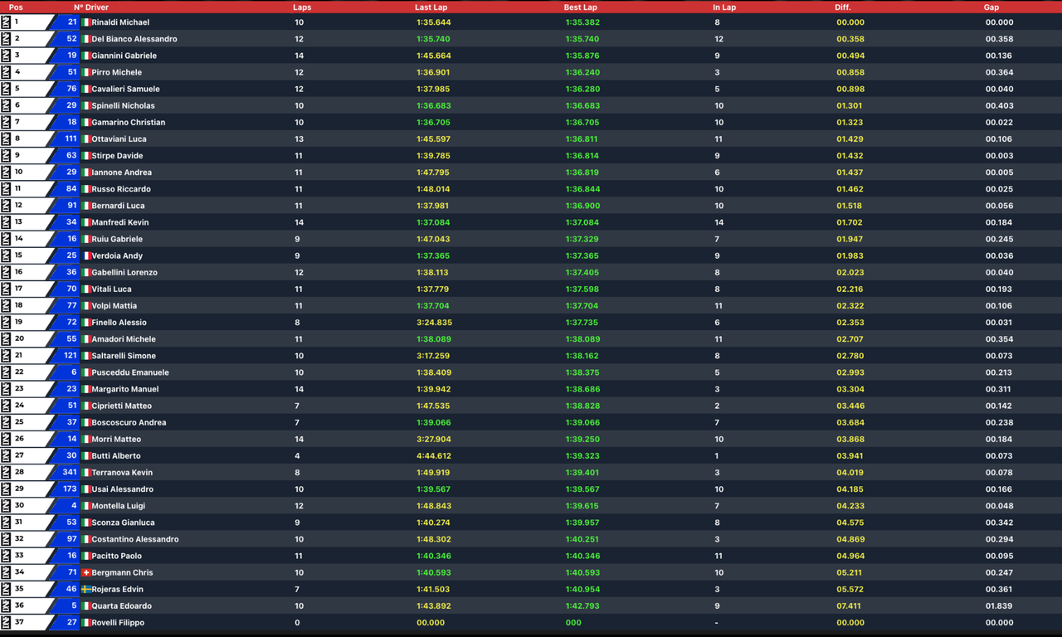Sort the standings by the Gap header
Viewport: 1062px width, 637px height.
(991, 7)
